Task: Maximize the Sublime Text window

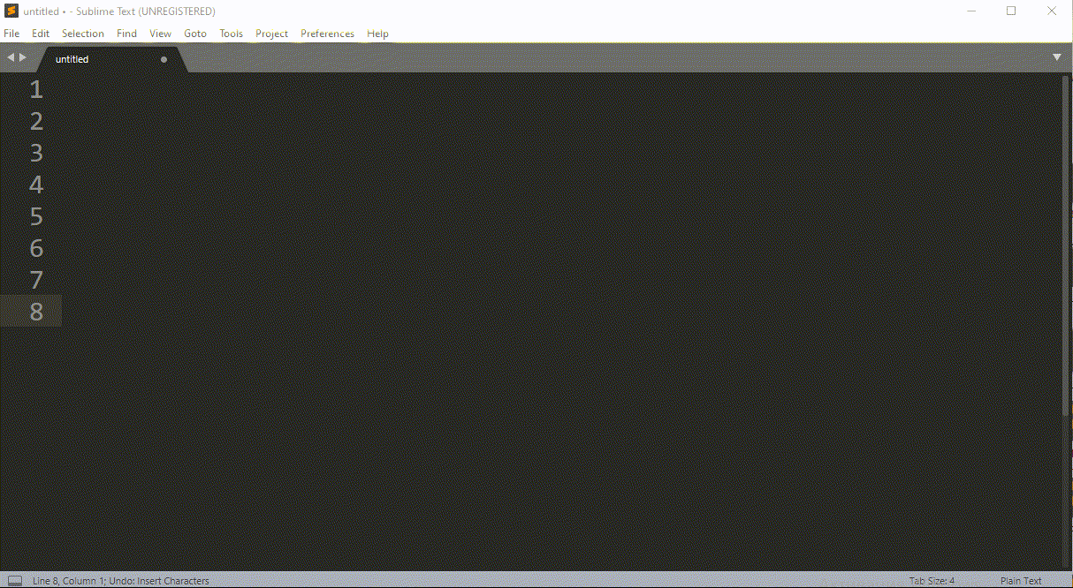Action: click(1011, 11)
